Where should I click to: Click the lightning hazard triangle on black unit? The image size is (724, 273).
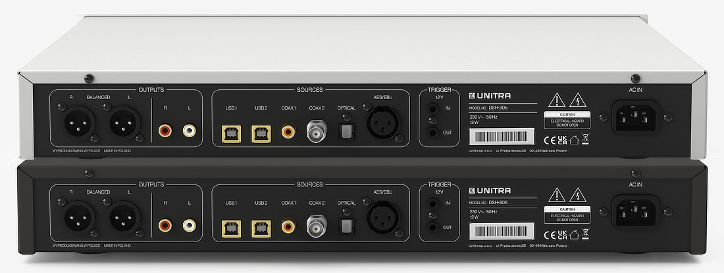(x=578, y=196)
